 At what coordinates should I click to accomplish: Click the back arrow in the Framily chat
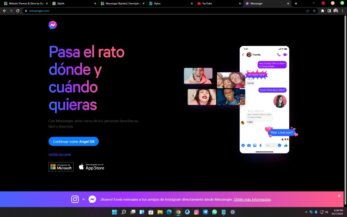(x=243, y=55)
